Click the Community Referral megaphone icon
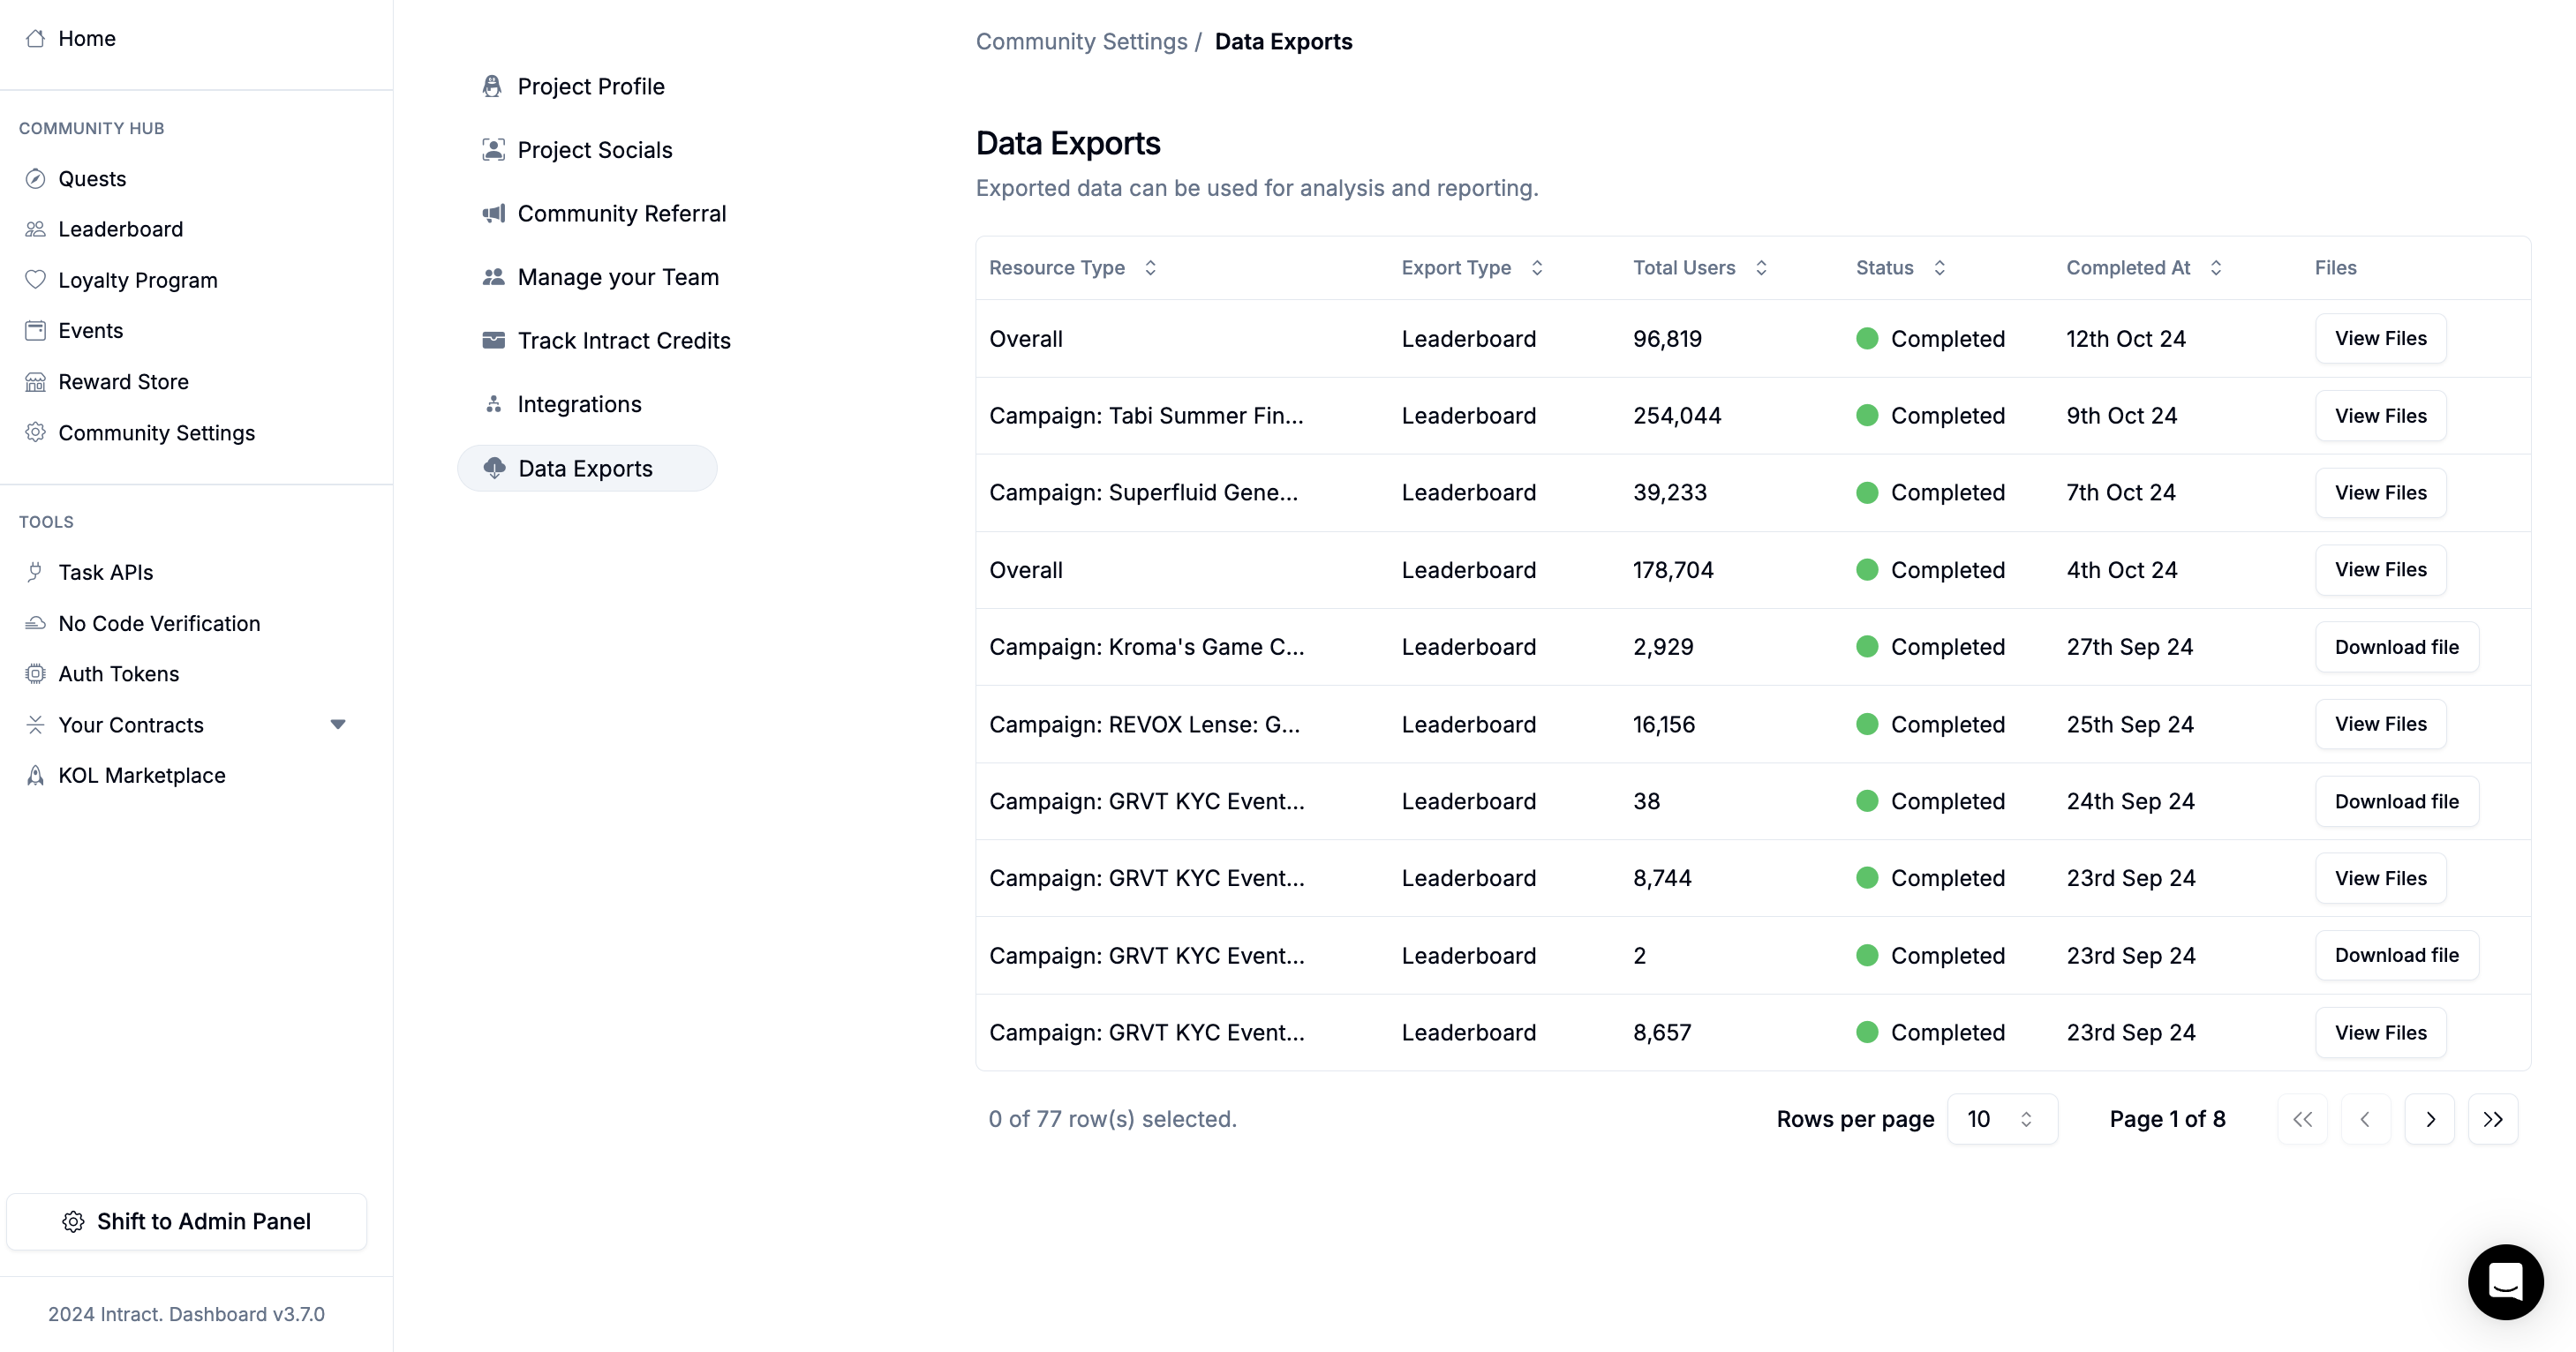 click(493, 213)
